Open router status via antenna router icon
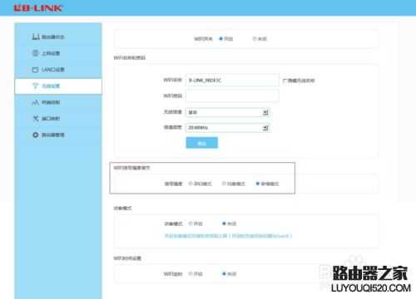416x299 pixels. coord(36,37)
